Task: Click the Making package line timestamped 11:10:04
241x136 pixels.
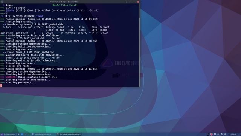Action: [x=52, y=19]
